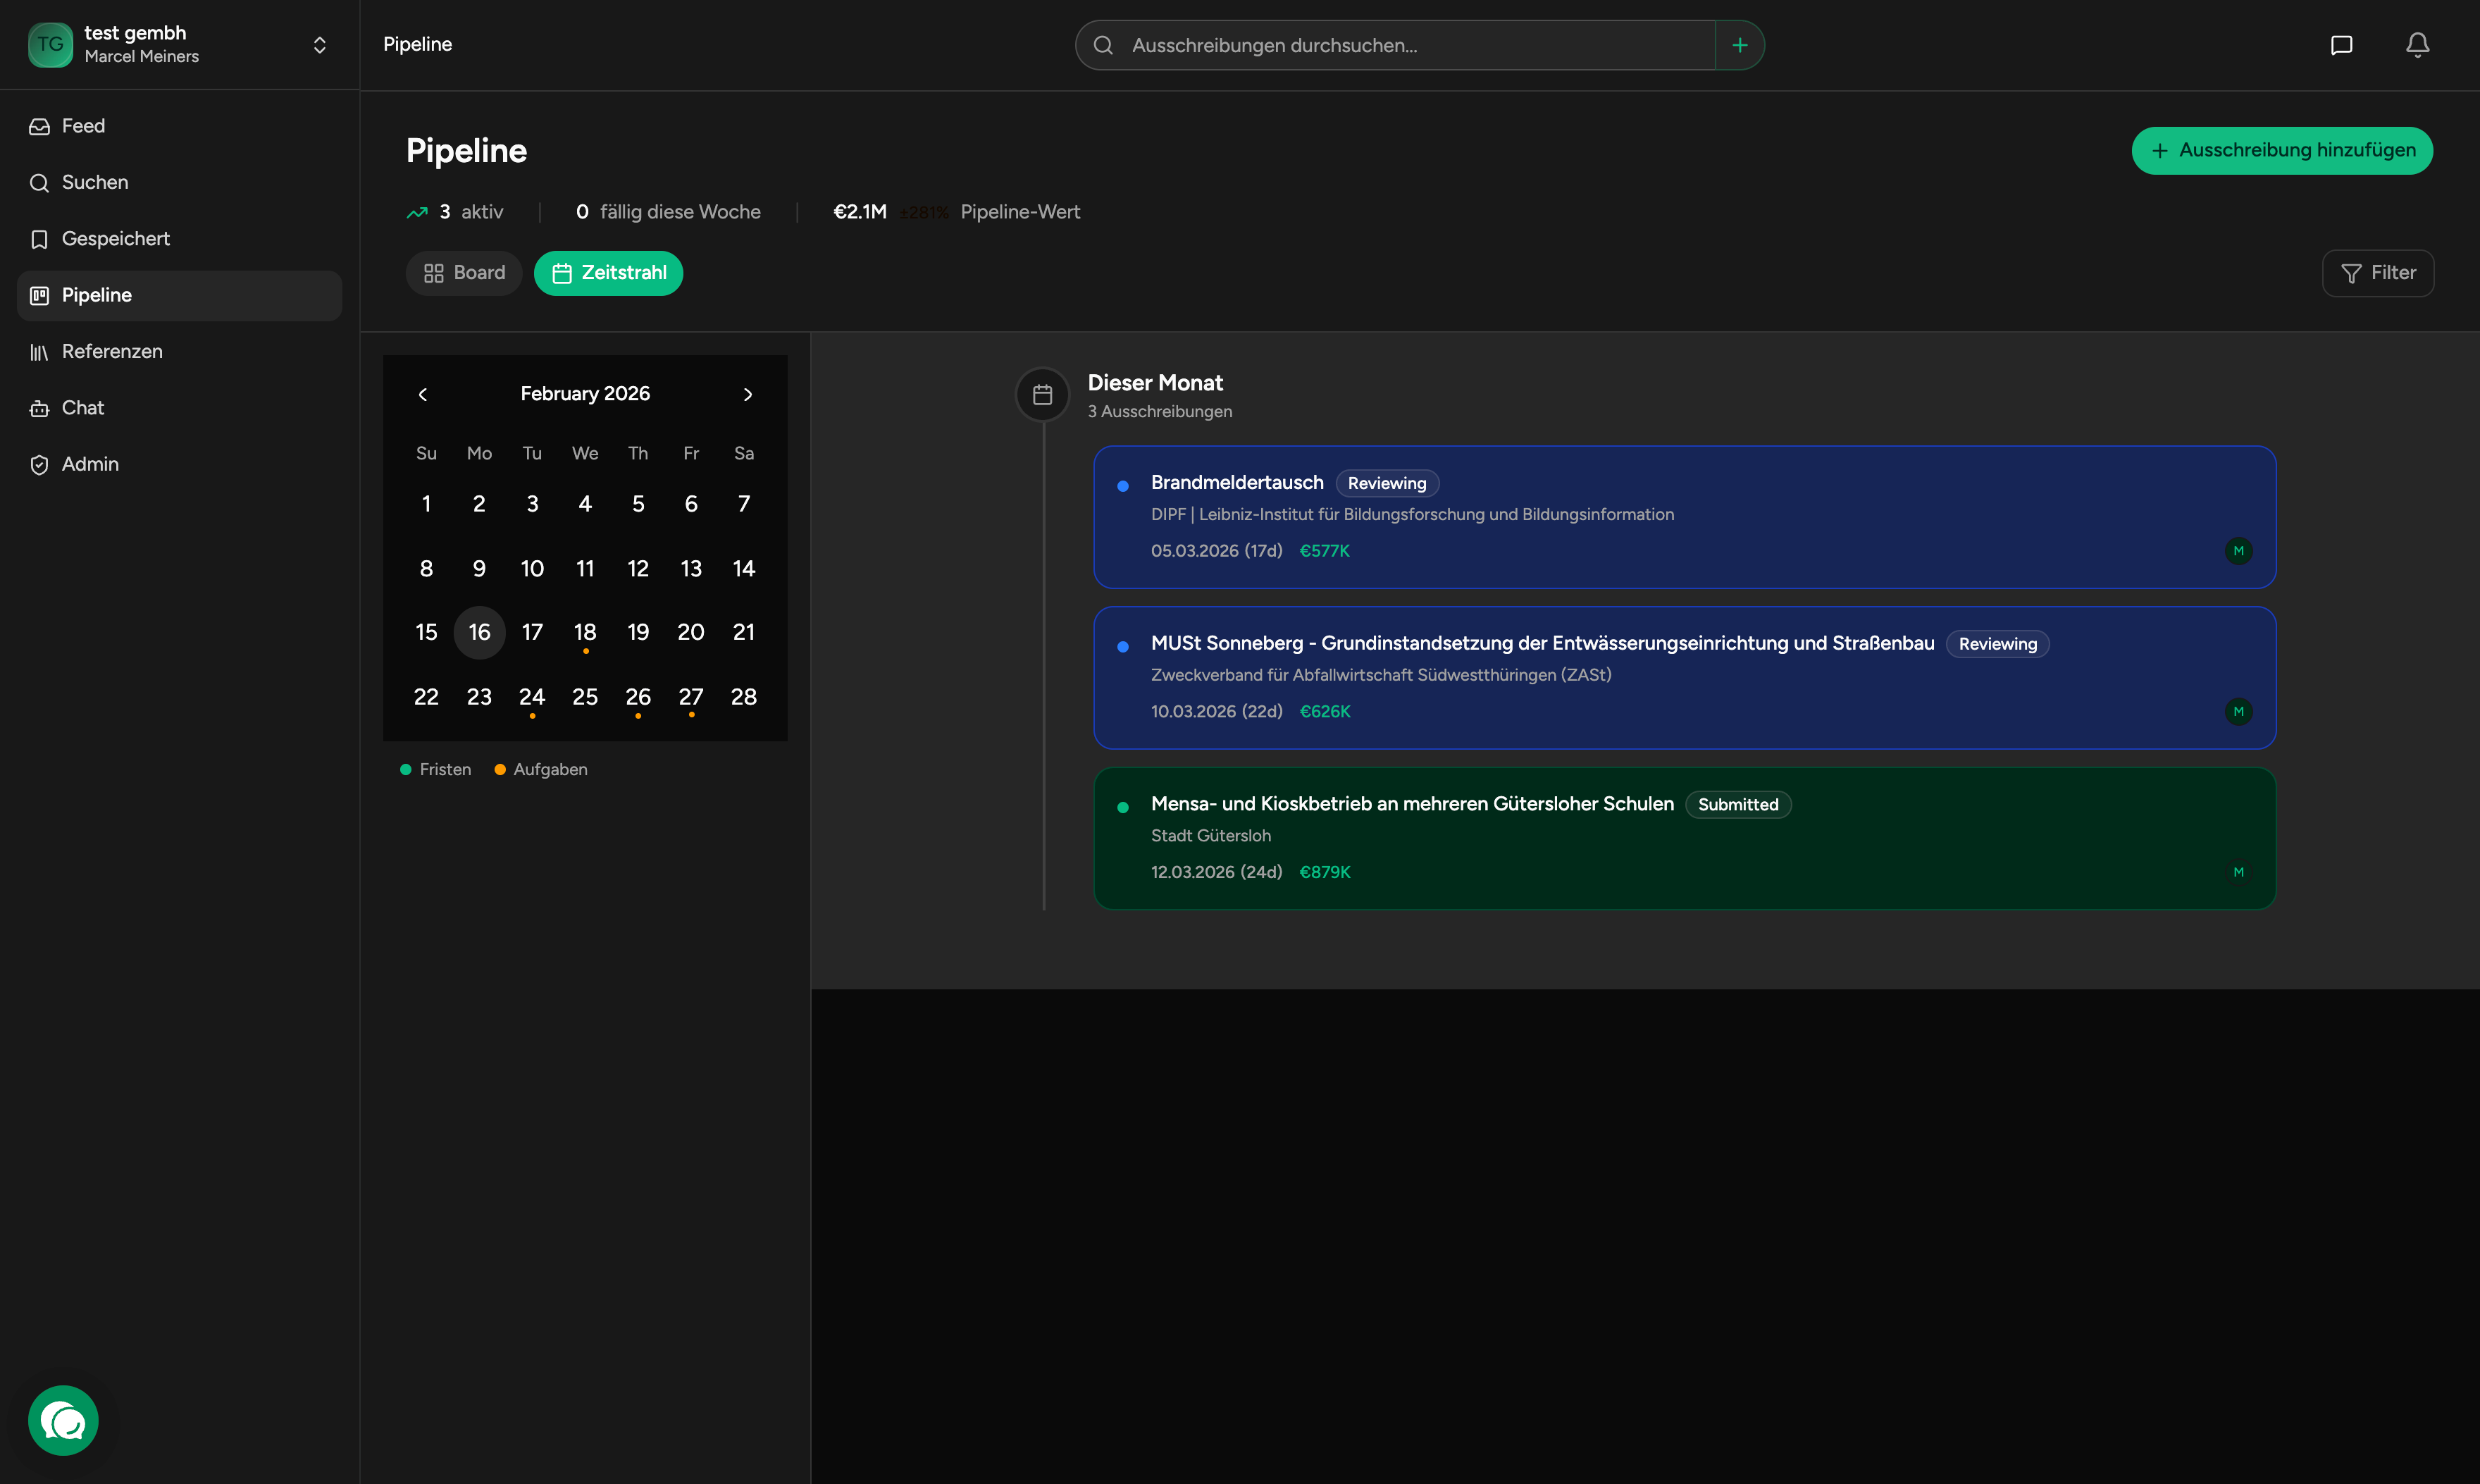Viewport: 2480px width, 1484px height.
Task: Go to next month in calendar
Action: tap(748, 394)
